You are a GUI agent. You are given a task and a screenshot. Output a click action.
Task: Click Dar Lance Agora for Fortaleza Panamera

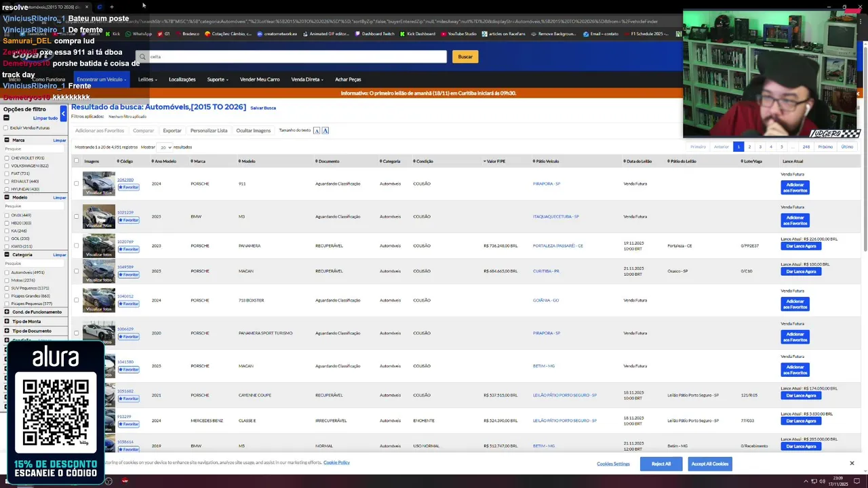(x=801, y=246)
